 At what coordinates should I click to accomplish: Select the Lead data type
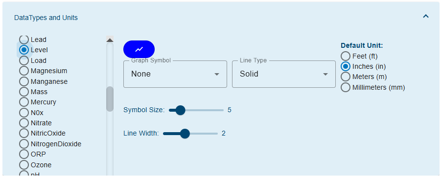[x=33, y=40]
